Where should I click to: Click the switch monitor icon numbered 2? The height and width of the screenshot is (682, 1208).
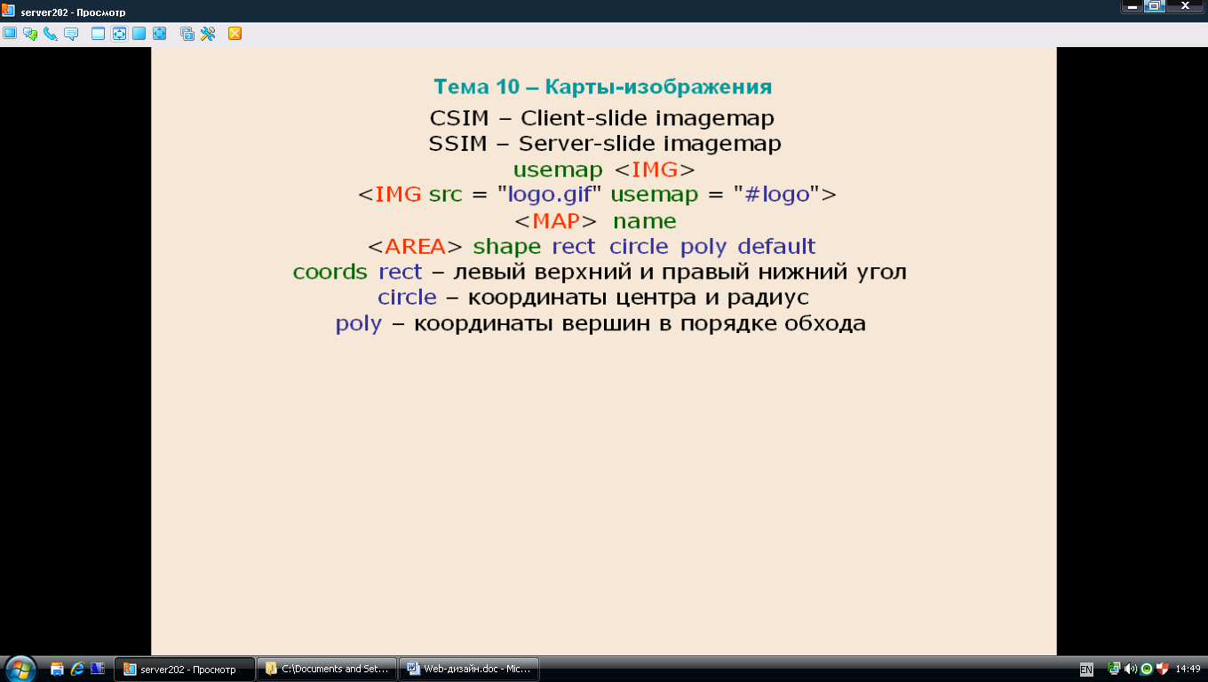[187, 34]
